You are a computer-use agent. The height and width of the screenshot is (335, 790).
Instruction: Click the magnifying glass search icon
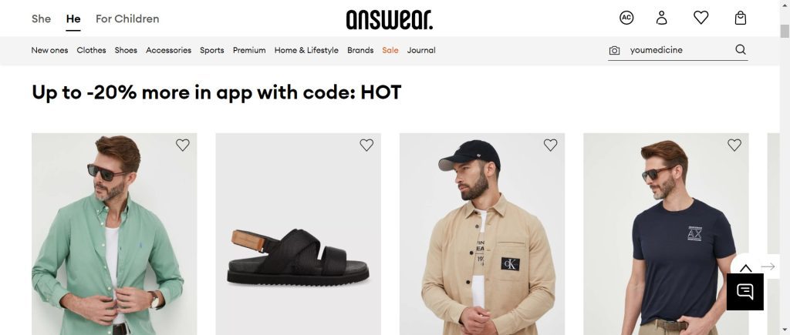(x=740, y=49)
